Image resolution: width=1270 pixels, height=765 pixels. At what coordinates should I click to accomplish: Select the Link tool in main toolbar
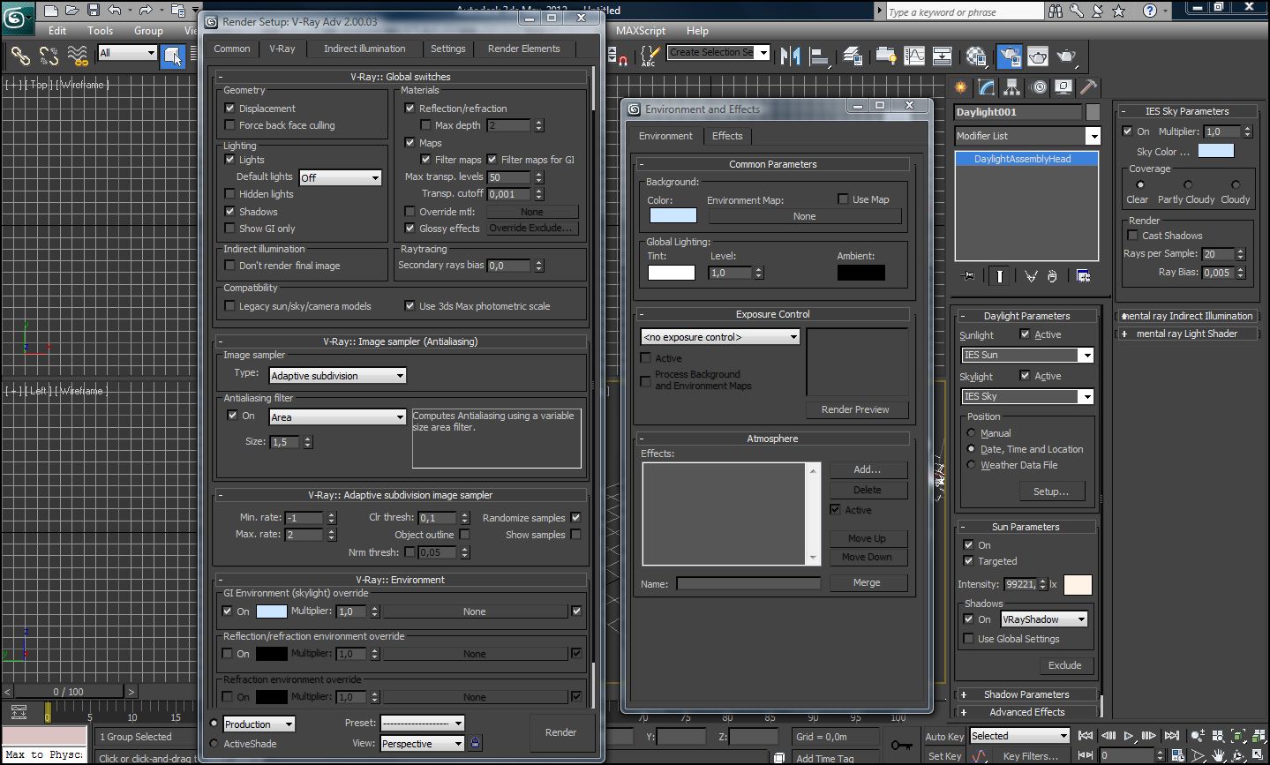coord(19,56)
